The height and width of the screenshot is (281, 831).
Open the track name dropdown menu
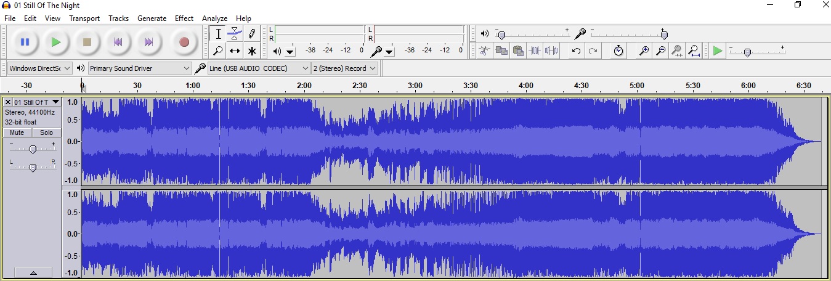tap(55, 102)
